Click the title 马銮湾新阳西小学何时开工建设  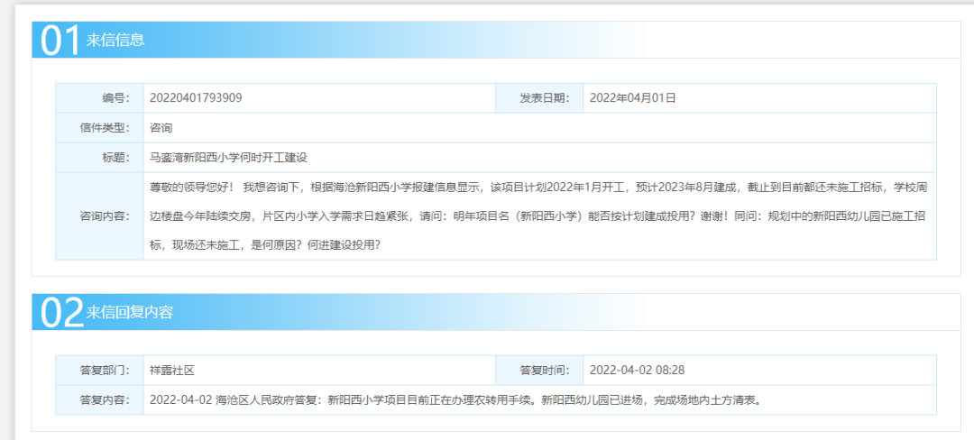[x=228, y=157]
